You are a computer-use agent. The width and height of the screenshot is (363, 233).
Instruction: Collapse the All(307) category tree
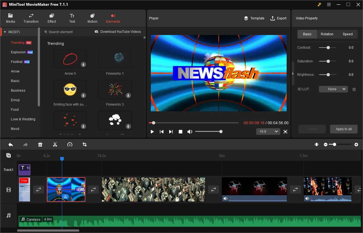point(5,32)
